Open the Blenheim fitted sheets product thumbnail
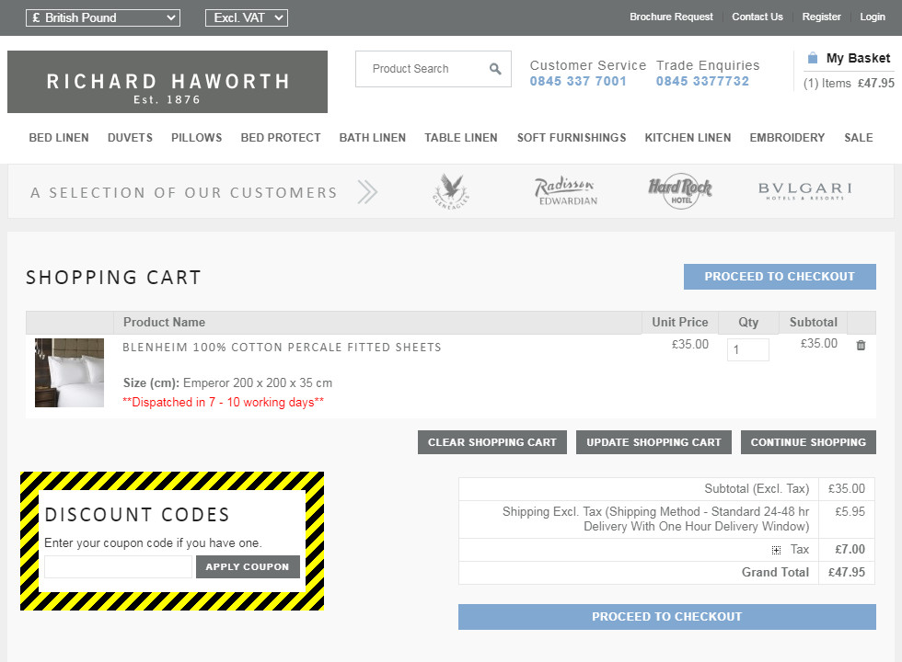 pyautogui.click(x=70, y=373)
